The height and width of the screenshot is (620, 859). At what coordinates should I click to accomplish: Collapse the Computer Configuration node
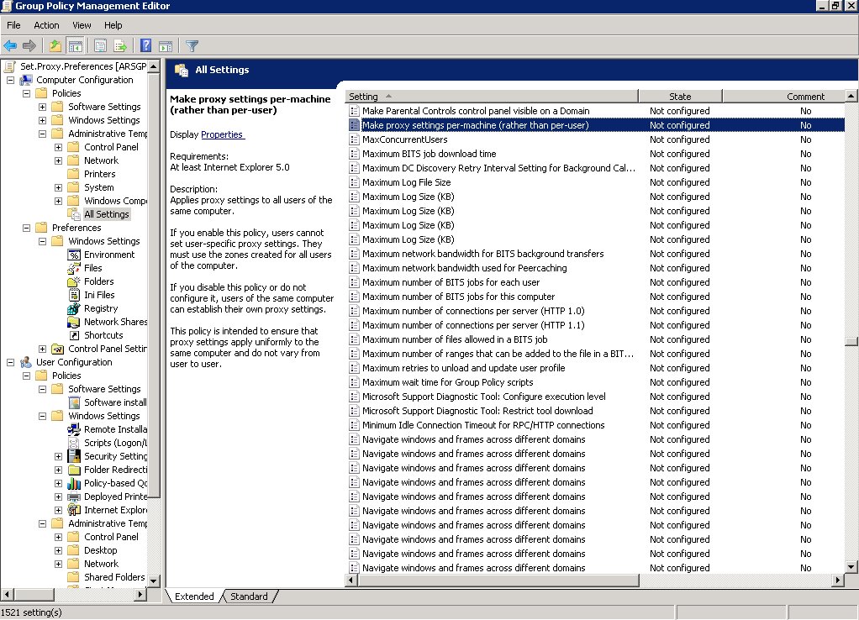(x=10, y=80)
